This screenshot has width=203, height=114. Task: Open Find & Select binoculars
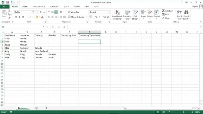(186, 15)
